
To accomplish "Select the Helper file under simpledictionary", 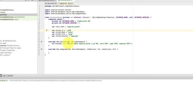I will pyautogui.click(x=3, y=12).
